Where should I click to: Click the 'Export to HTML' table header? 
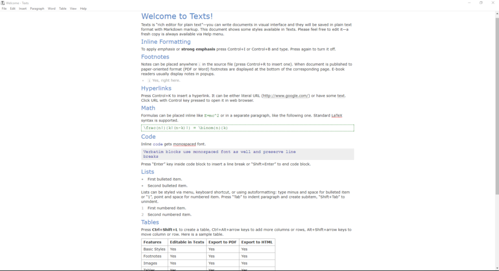[x=257, y=242]
